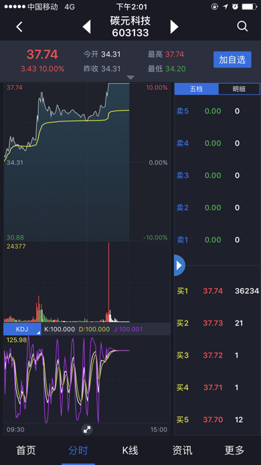Tap the 15:00 time axis label
The height and width of the screenshot is (465, 261).
[159, 429]
